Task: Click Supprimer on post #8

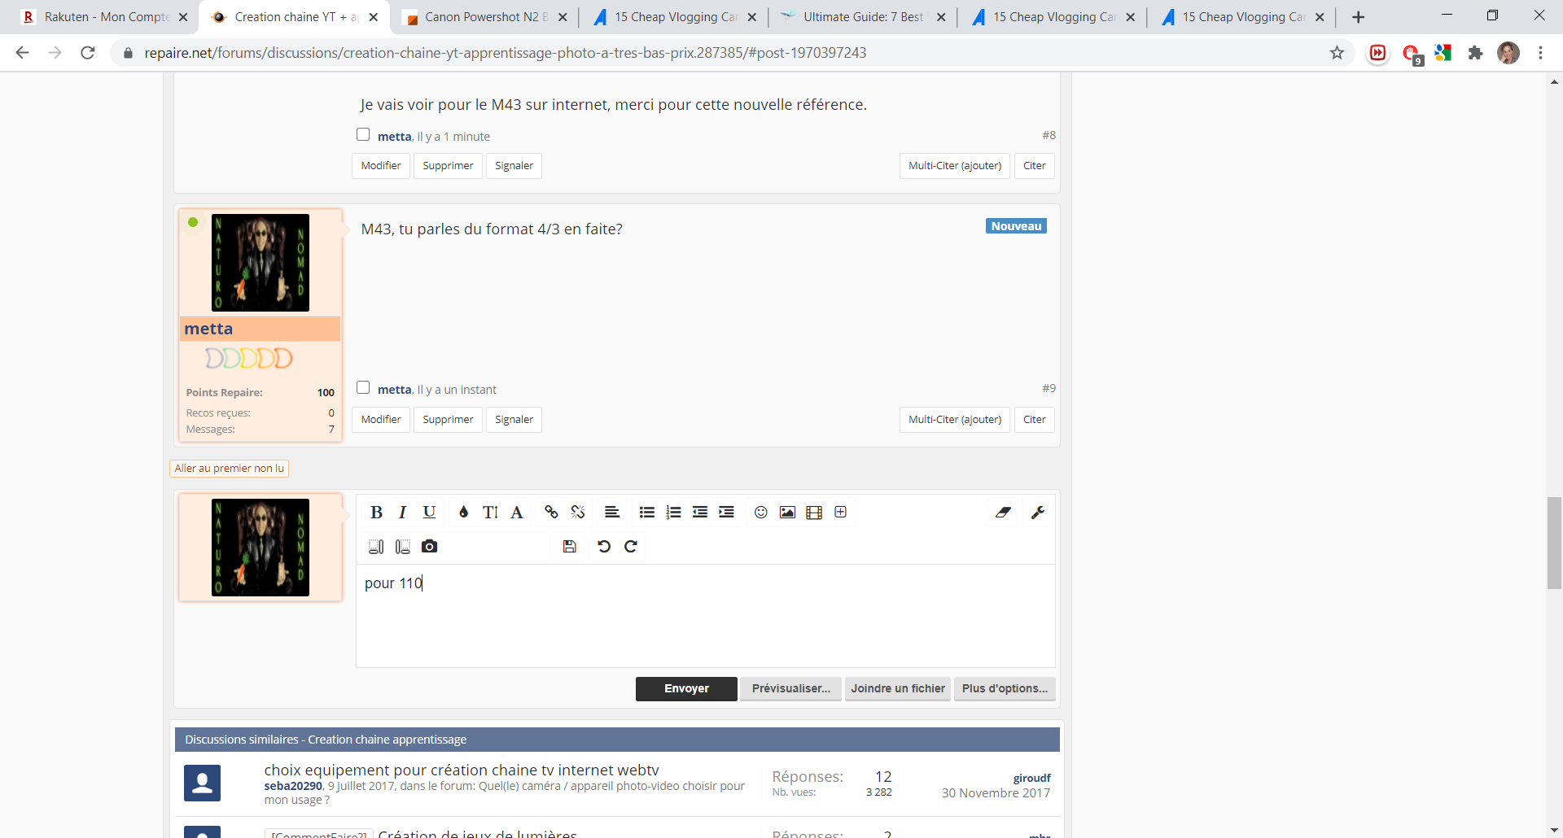Action: [448, 166]
